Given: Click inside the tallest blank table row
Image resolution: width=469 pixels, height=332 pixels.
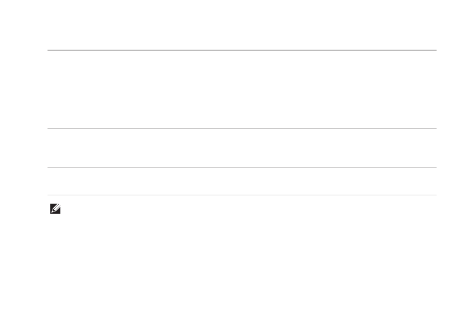Looking at the screenshot, I should [241, 90].
